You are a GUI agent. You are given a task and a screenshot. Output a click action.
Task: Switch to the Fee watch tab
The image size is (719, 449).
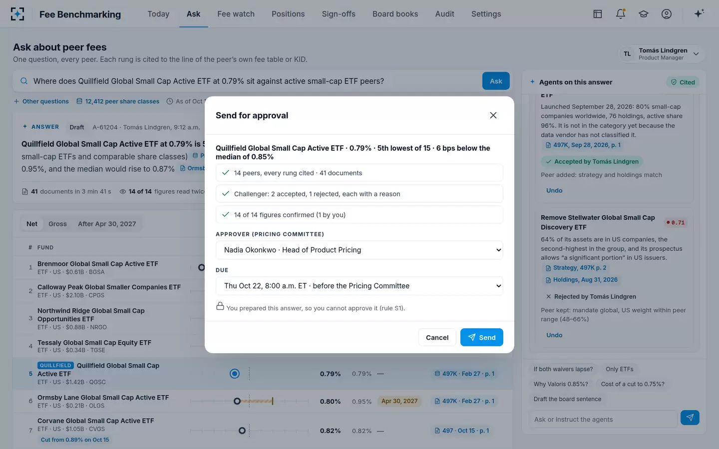(236, 14)
